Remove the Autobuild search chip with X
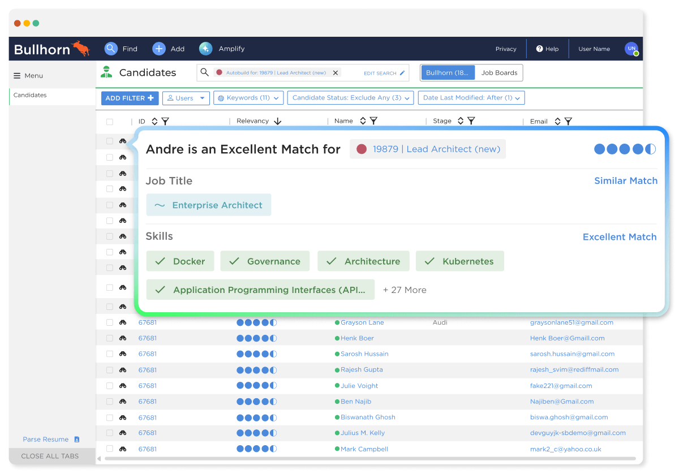This screenshot has width=679, height=474. [336, 73]
